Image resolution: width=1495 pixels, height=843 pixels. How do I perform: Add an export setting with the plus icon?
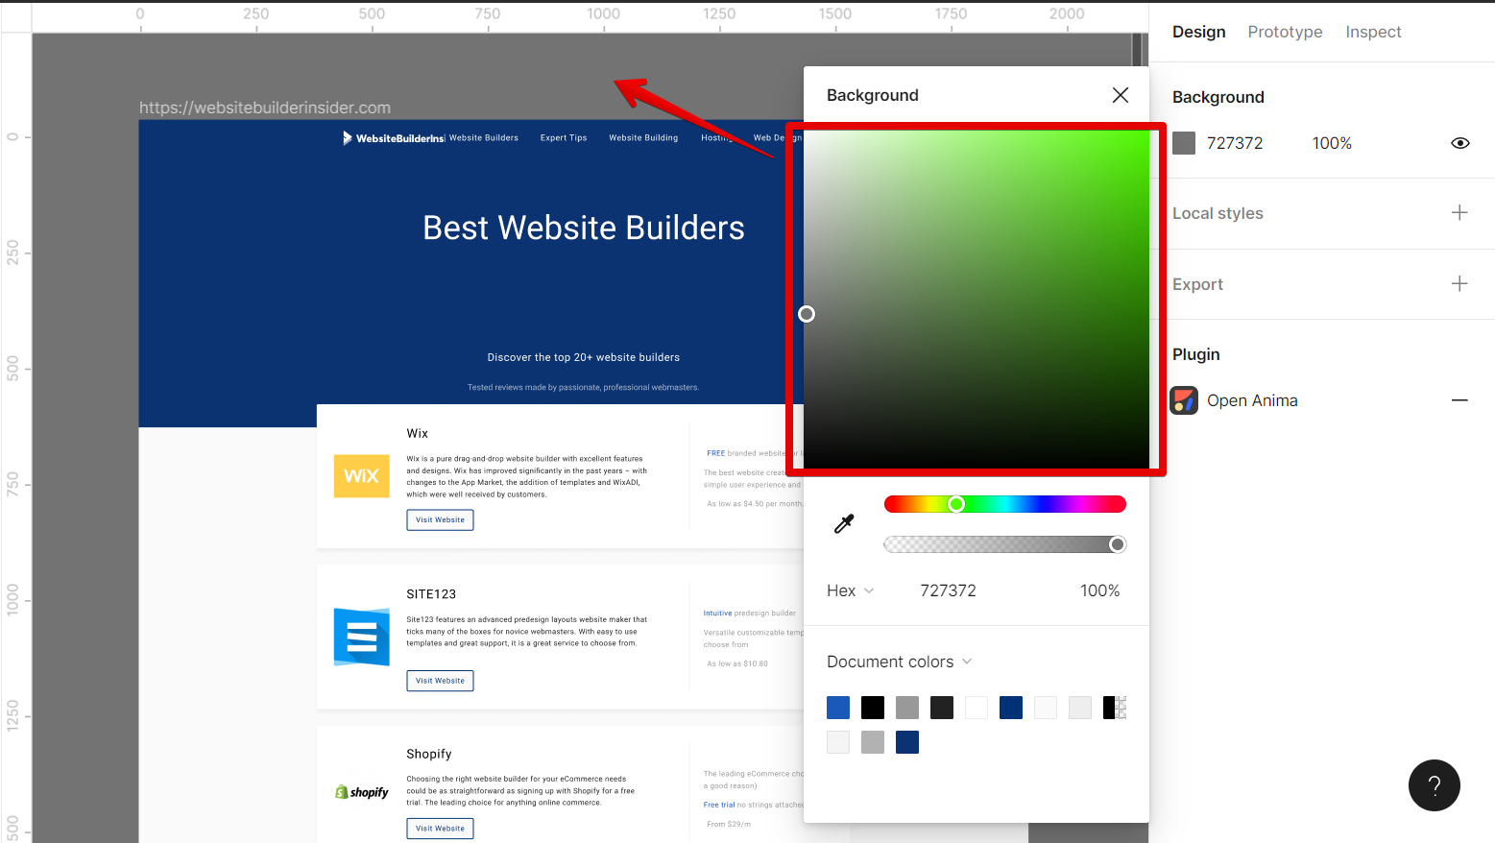1459,283
